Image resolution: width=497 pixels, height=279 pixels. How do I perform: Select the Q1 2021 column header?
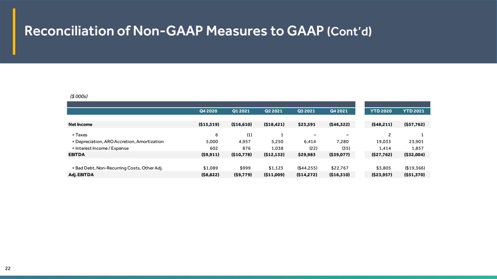[x=241, y=111]
